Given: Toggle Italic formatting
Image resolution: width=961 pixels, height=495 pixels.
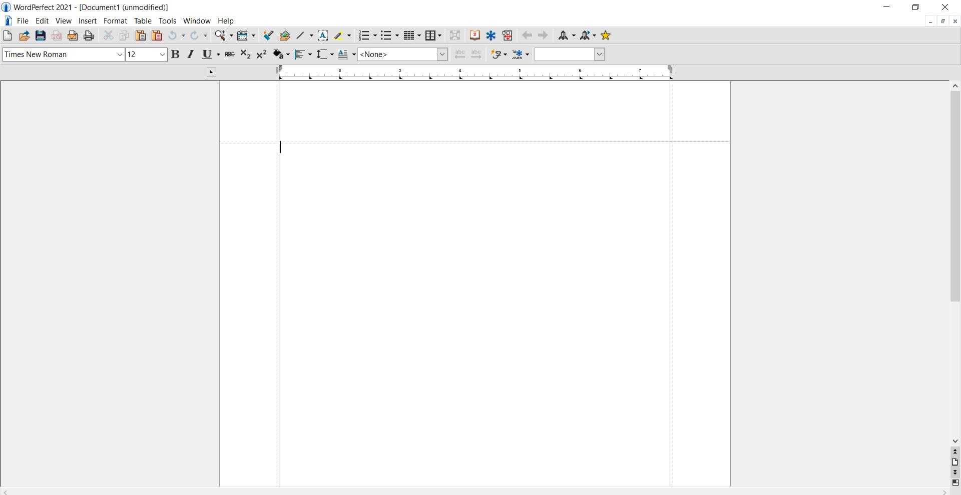Looking at the screenshot, I should (x=191, y=54).
